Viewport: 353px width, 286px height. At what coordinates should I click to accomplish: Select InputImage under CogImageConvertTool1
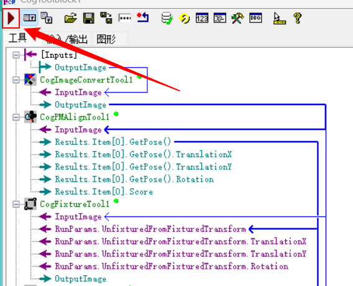[x=78, y=93]
